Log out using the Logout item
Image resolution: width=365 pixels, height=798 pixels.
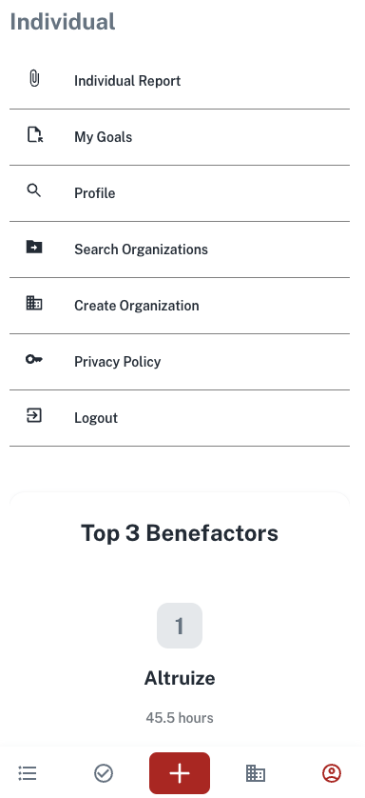coord(180,418)
